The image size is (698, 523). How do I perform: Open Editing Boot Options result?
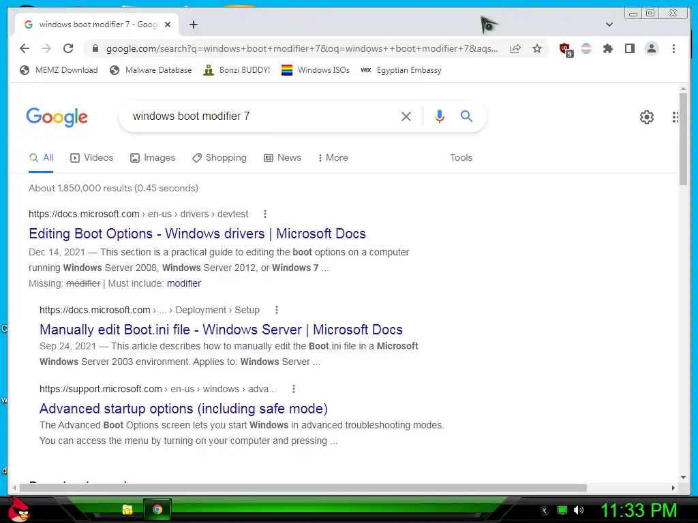pyautogui.click(x=197, y=234)
